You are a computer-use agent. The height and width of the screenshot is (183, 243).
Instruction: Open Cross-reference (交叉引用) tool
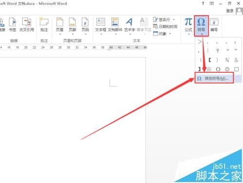click(27, 25)
